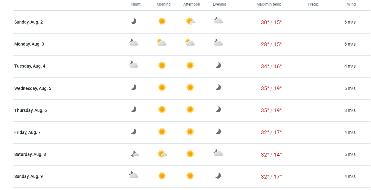Click Sunday Aug. 9 night cloudy moon icon
371x190 pixels.
click(134, 175)
